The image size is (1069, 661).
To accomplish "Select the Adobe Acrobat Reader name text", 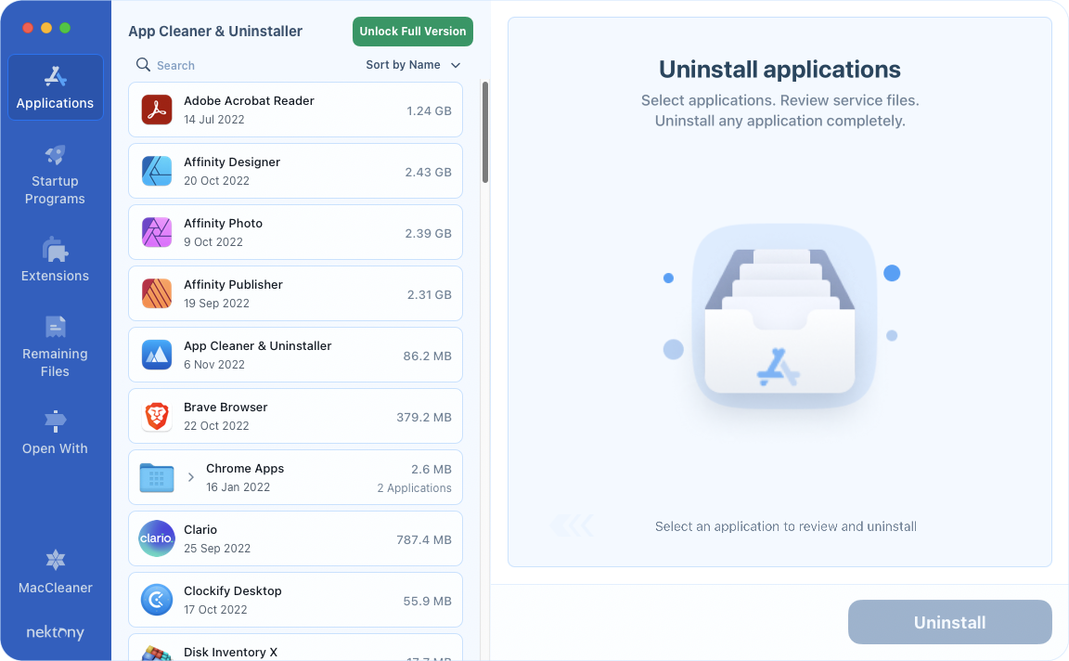I will (x=249, y=101).
